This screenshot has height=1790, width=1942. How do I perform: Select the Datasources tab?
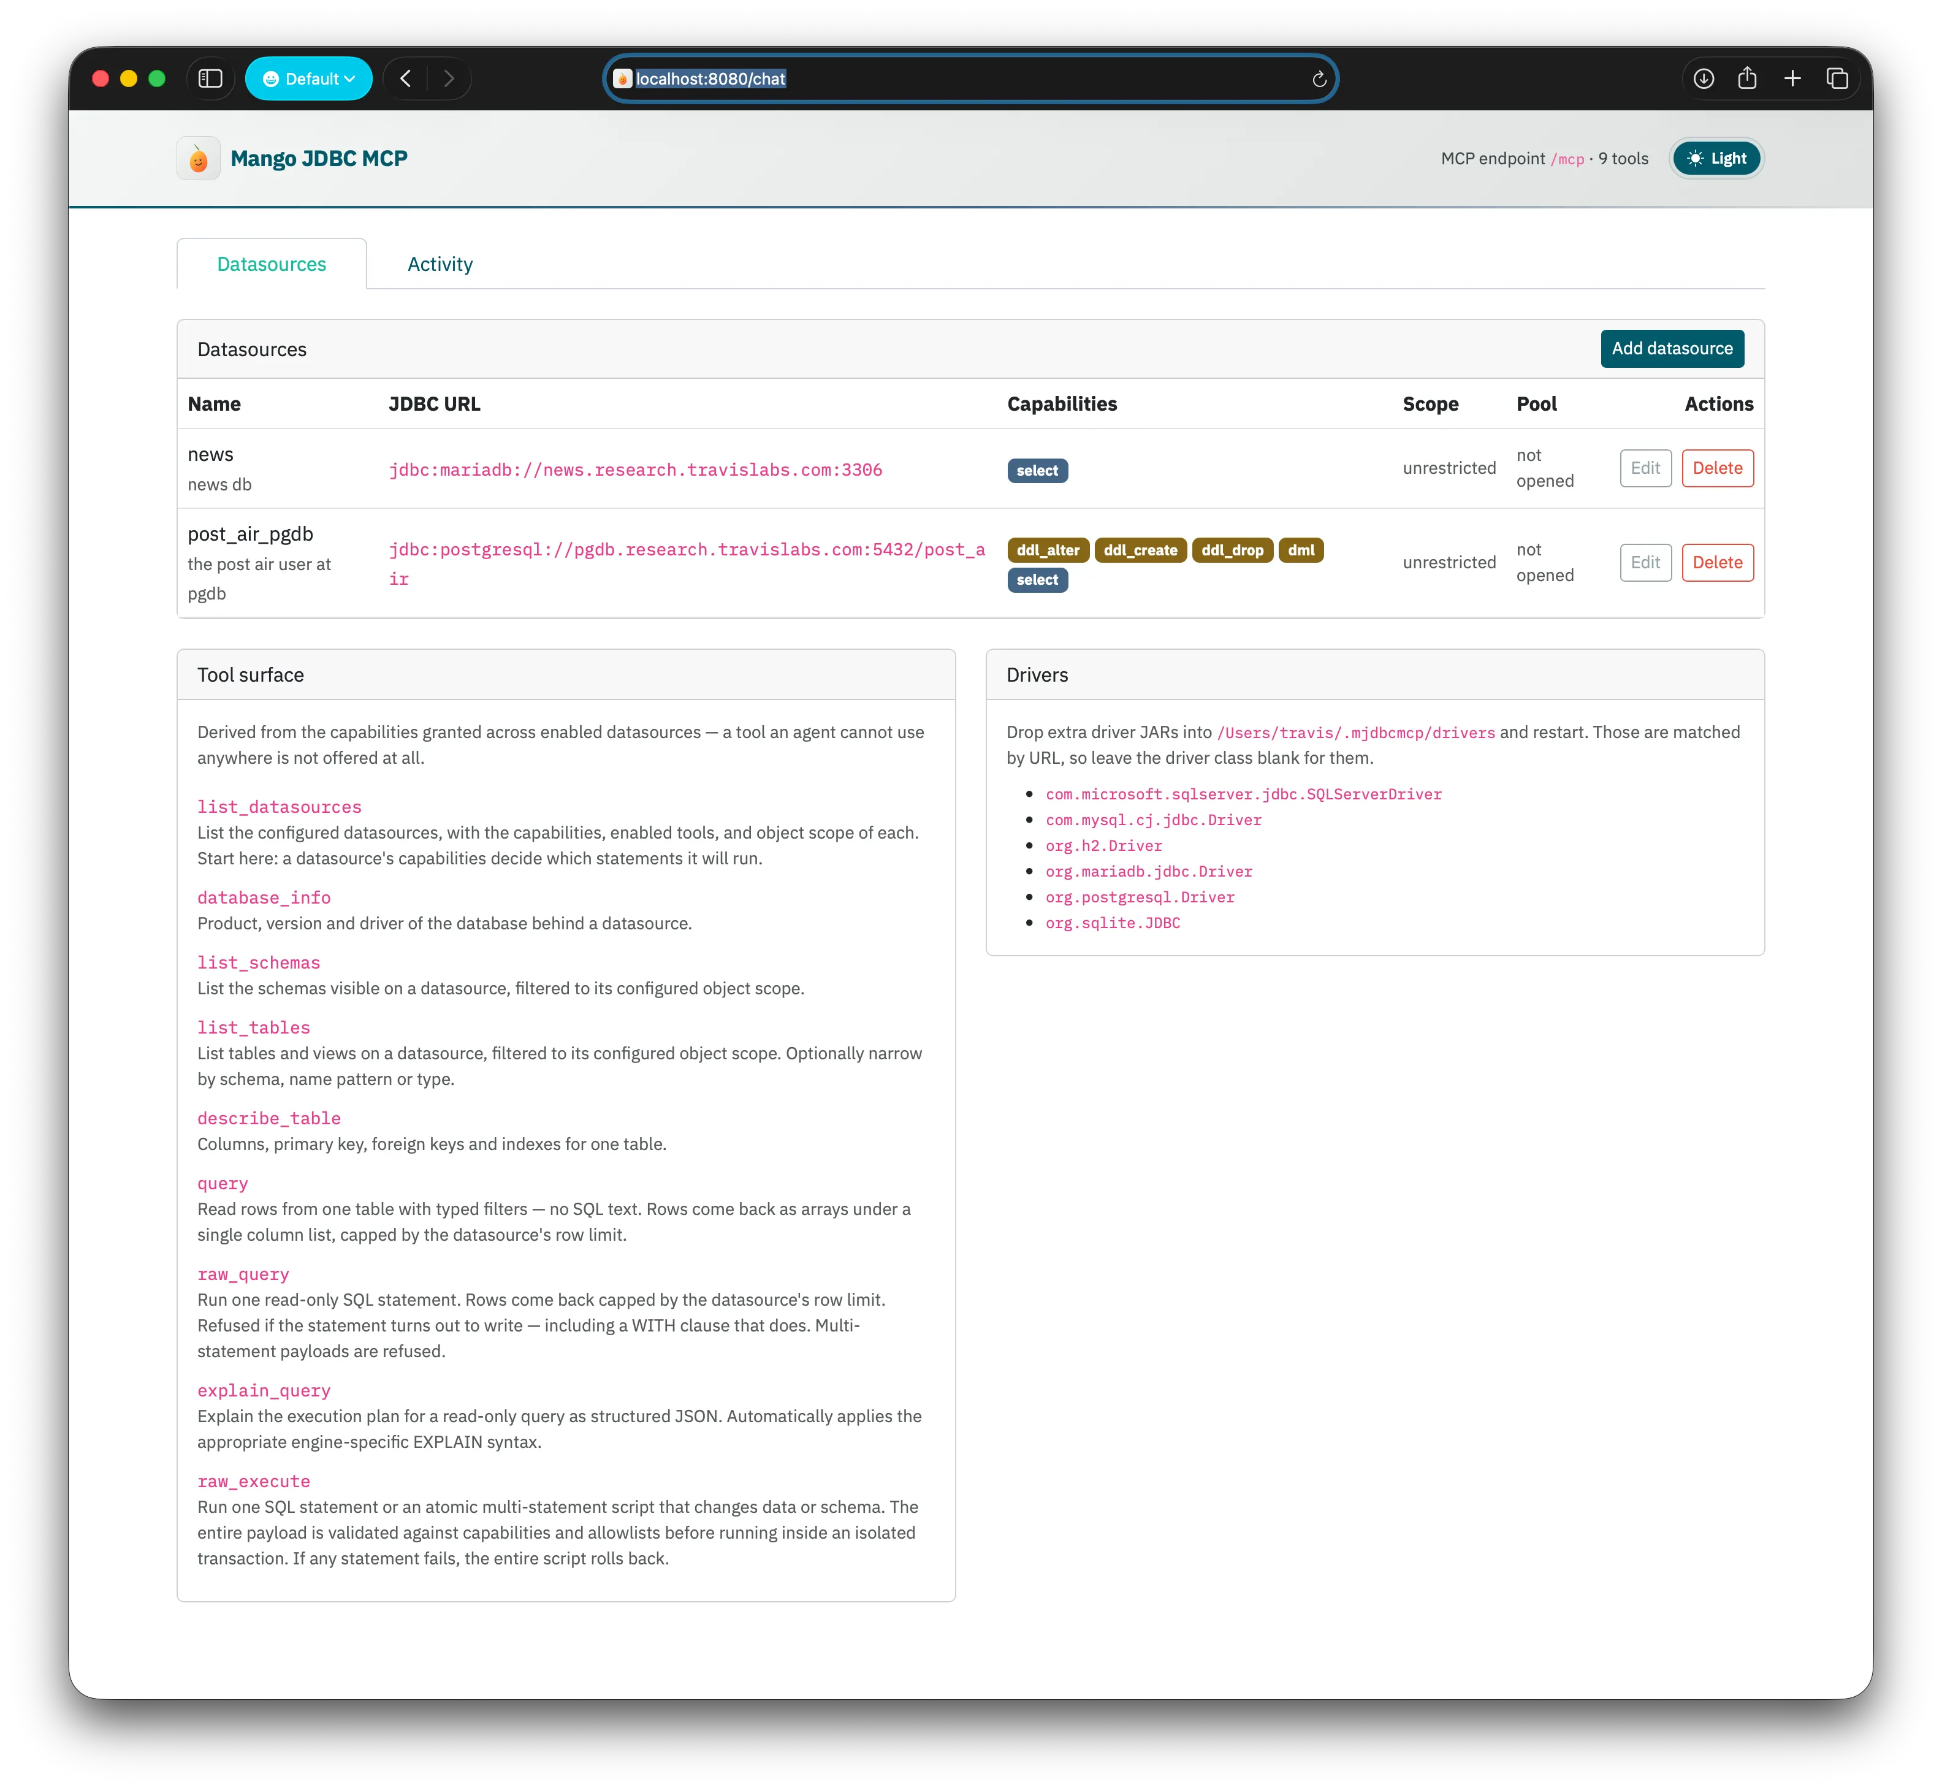click(x=271, y=264)
